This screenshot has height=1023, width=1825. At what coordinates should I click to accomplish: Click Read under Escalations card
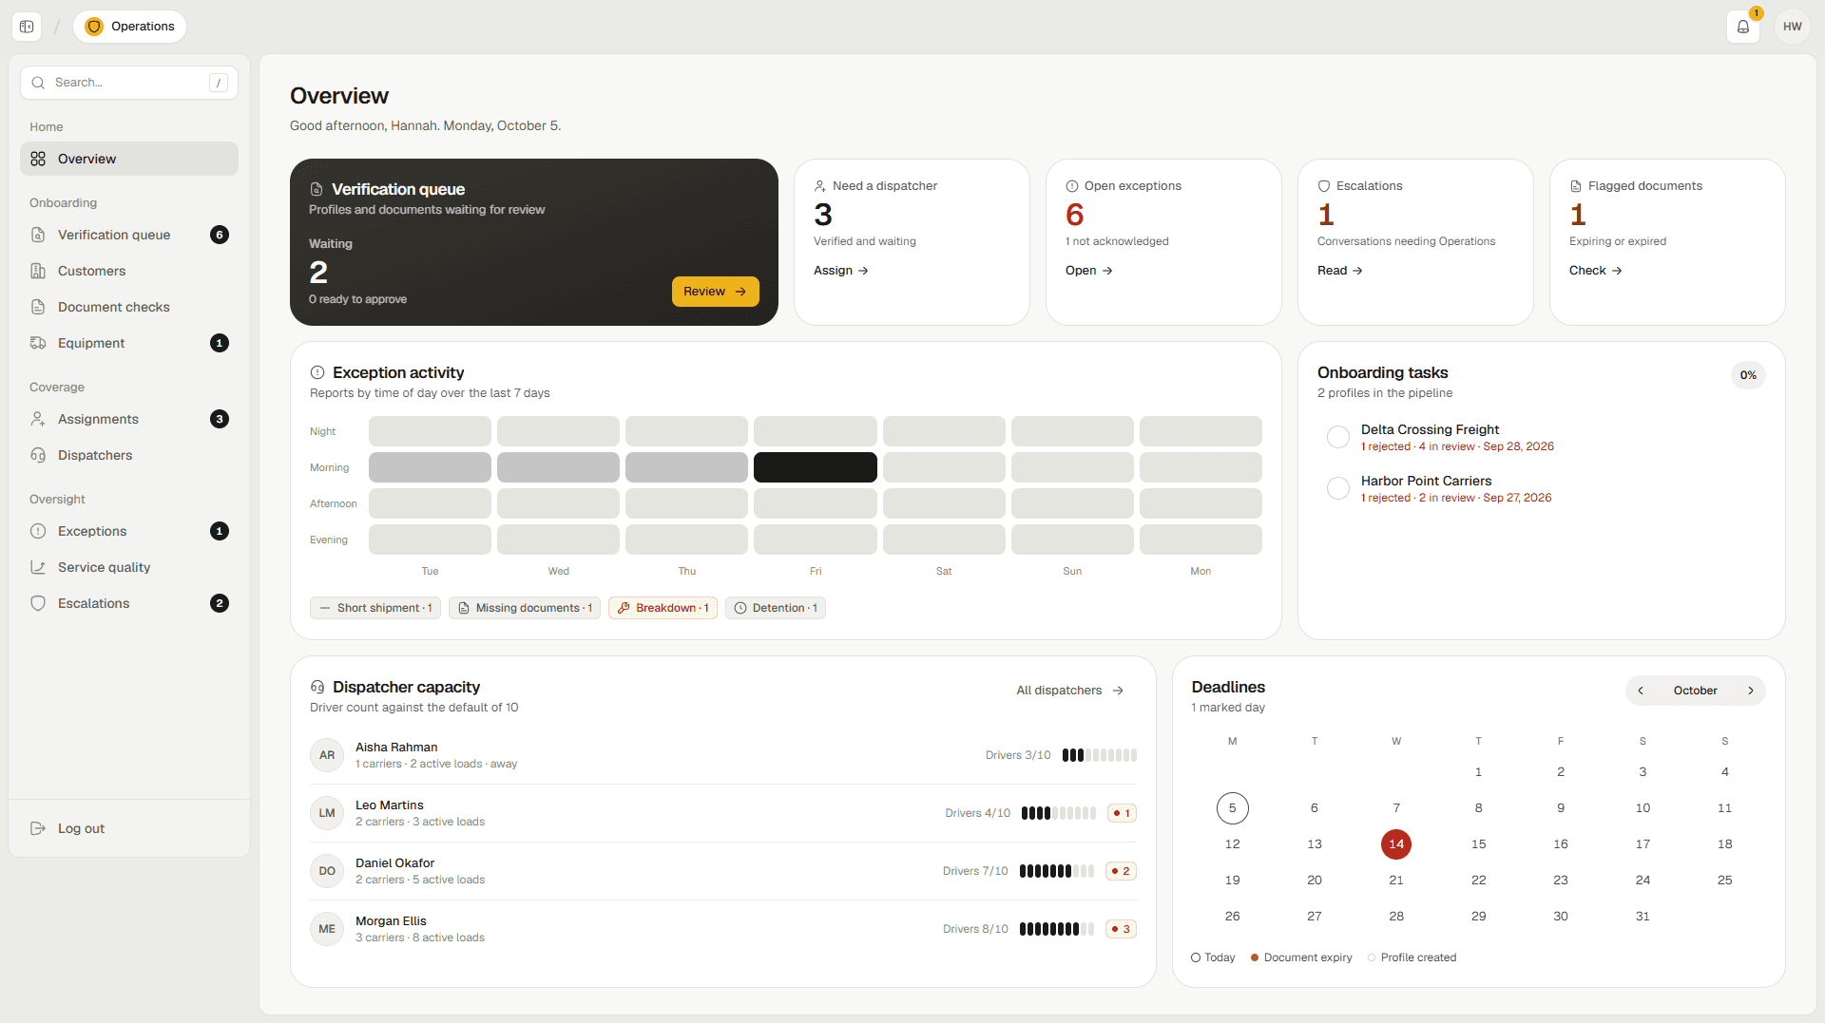tap(1340, 271)
